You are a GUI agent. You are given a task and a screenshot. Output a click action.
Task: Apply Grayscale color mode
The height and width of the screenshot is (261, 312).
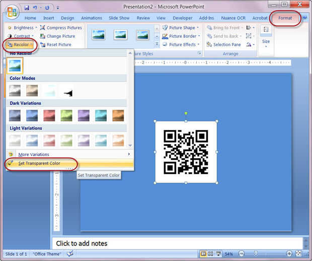[15, 90]
